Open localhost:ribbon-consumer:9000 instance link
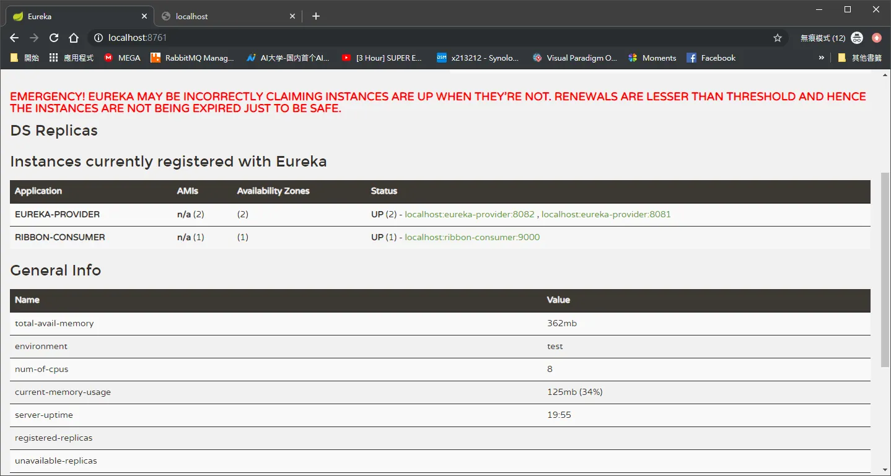 click(x=472, y=237)
